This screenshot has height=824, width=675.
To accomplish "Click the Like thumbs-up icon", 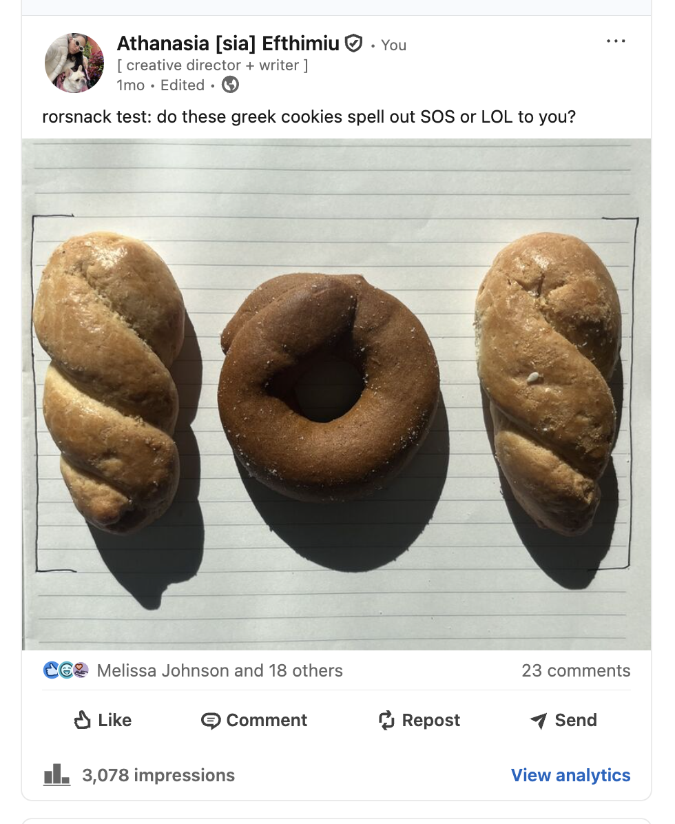I will pyautogui.click(x=83, y=720).
